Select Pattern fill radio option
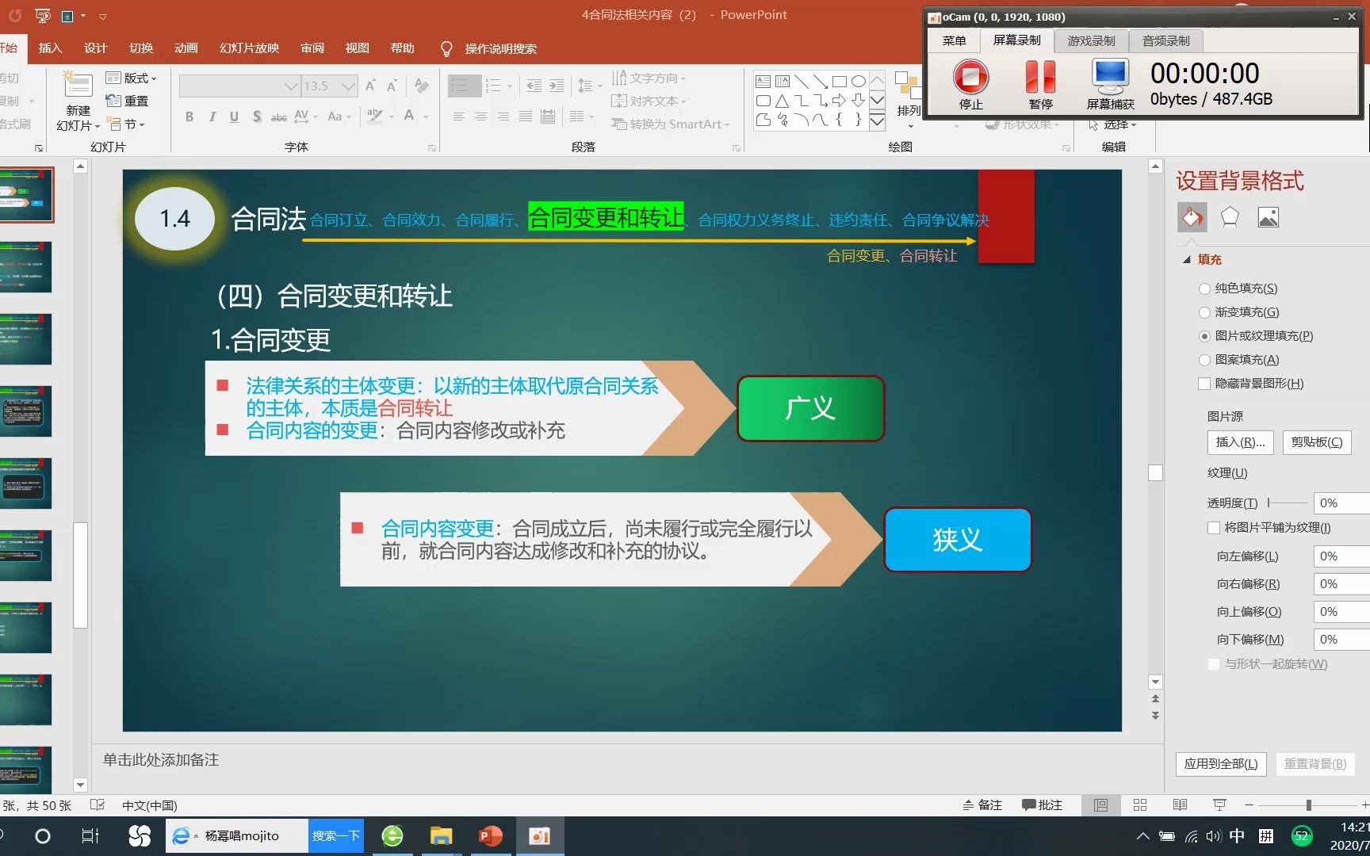The width and height of the screenshot is (1370, 856). click(x=1204, y=360)
